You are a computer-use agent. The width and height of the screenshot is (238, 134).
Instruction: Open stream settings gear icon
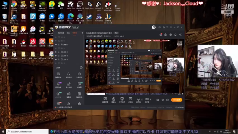click(x=167, y=100)
